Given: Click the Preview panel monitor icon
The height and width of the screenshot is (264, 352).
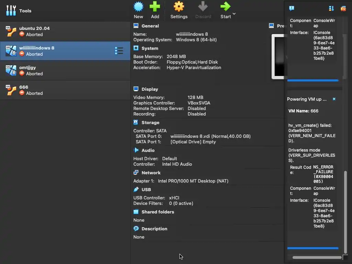Looking at the screenshot, I should click(272, 25).
